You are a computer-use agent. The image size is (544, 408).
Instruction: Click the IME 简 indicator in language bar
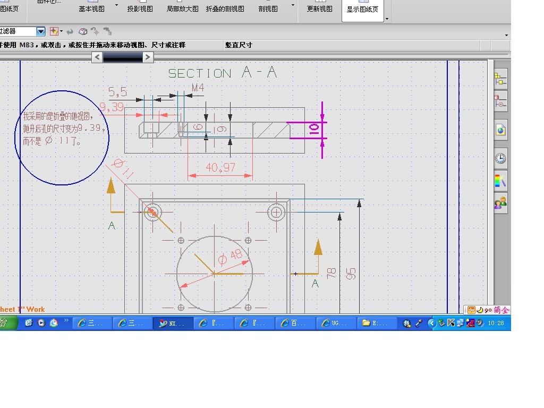tap(497, 310)
